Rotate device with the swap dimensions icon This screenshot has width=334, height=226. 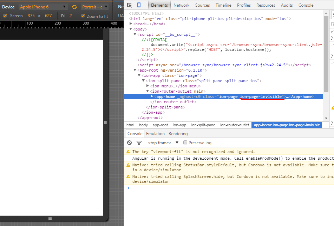pyautogui.click(x=74, y=7)
